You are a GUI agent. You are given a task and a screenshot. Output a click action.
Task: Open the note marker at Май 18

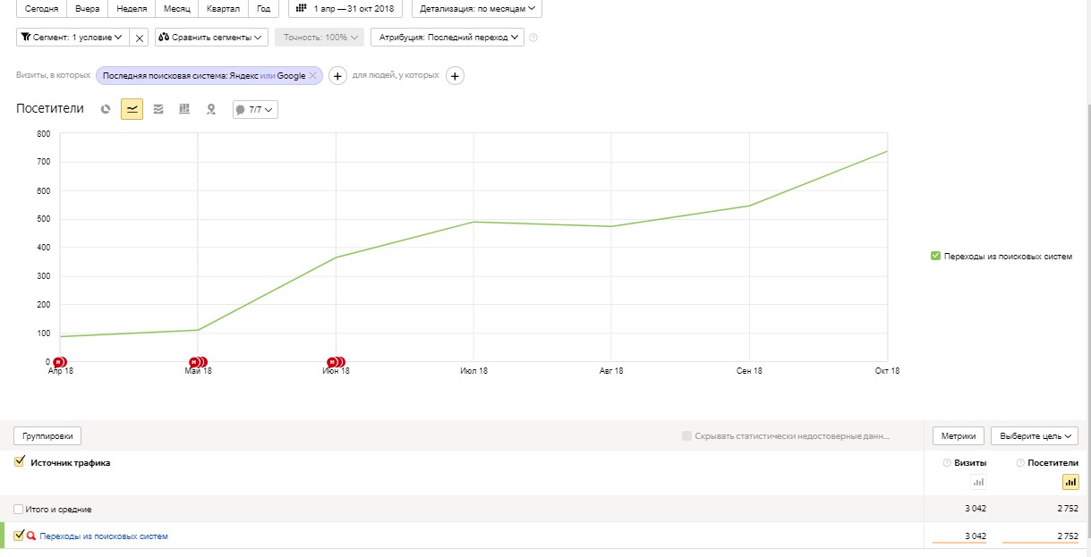198,362
